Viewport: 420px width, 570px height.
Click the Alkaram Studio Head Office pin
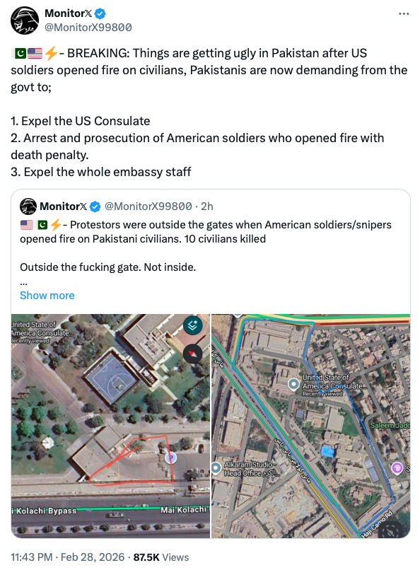click(216, 468)
